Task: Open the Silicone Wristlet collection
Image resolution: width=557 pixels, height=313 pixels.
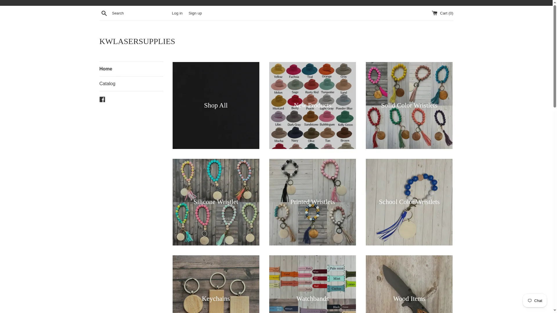Action: pos(216,202)
